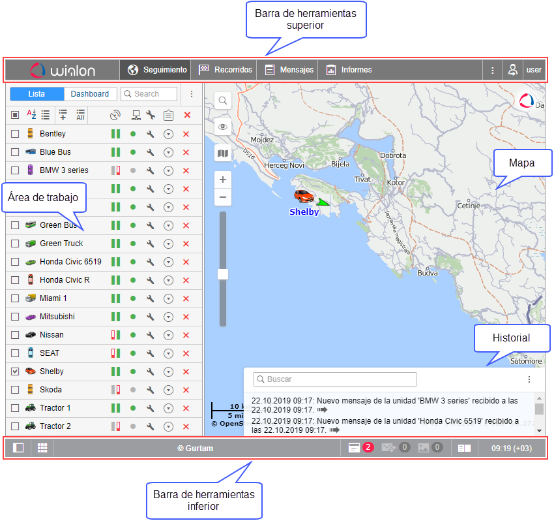Click the grid apps icon in bottom bar
Image resolution: width=554 pixels, height=521 pixels.
[x=42, y=449]
